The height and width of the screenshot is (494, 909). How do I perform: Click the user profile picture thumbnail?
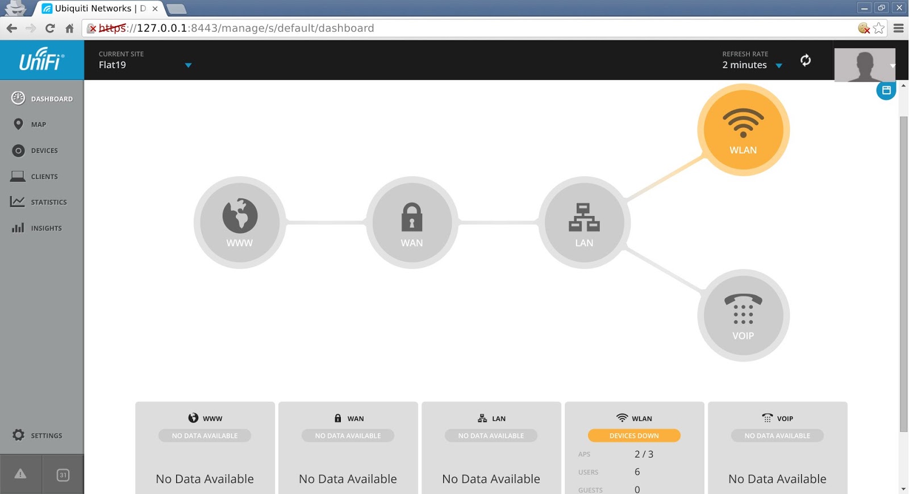[864, 65]
